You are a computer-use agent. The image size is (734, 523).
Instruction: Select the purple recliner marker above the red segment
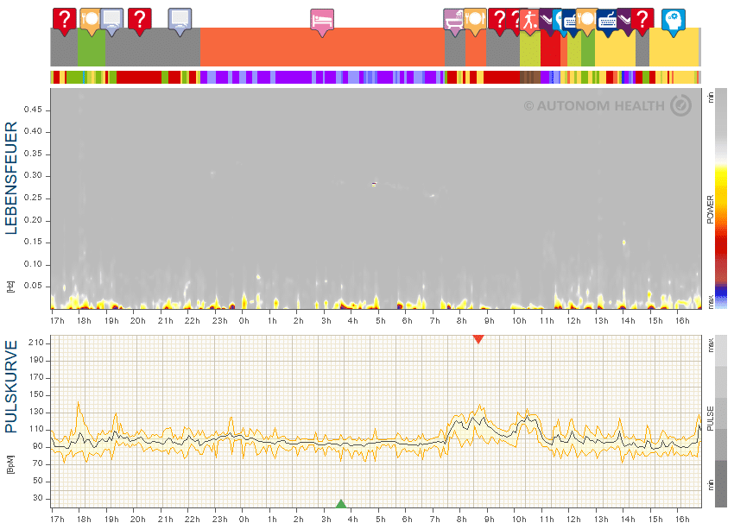click(546, 21)
